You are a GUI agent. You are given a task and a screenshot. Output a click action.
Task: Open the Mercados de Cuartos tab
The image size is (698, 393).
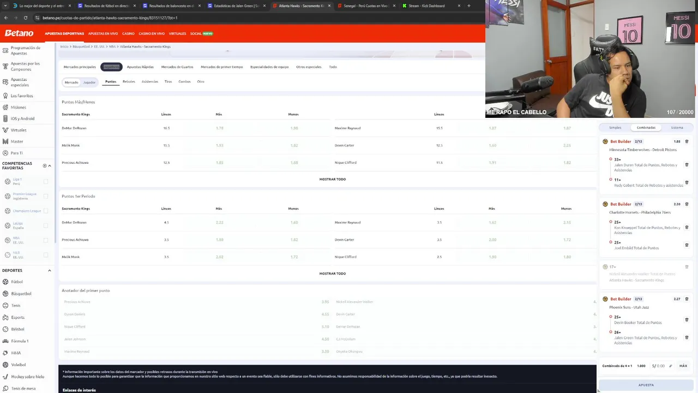[177, 67]
